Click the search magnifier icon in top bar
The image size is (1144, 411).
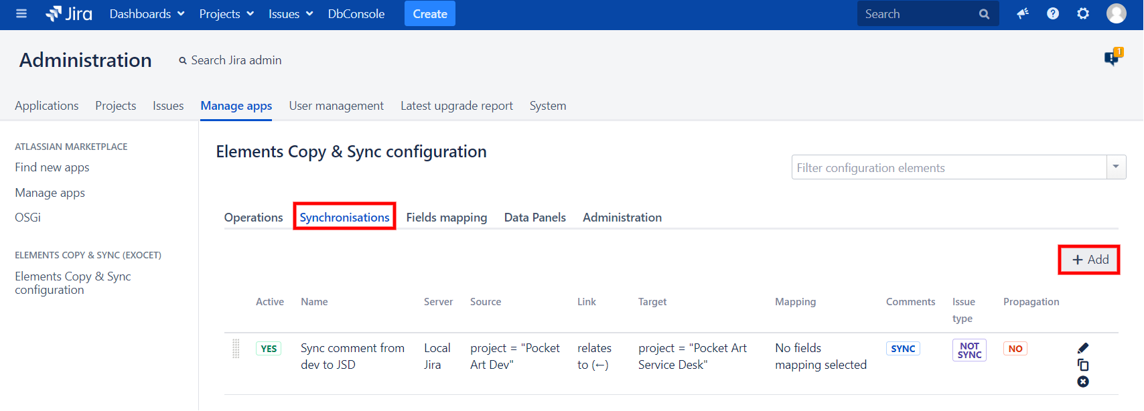(984, 14)
